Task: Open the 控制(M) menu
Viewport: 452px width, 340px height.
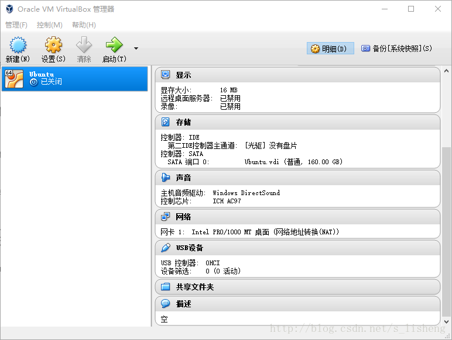Action: [50, 25]
